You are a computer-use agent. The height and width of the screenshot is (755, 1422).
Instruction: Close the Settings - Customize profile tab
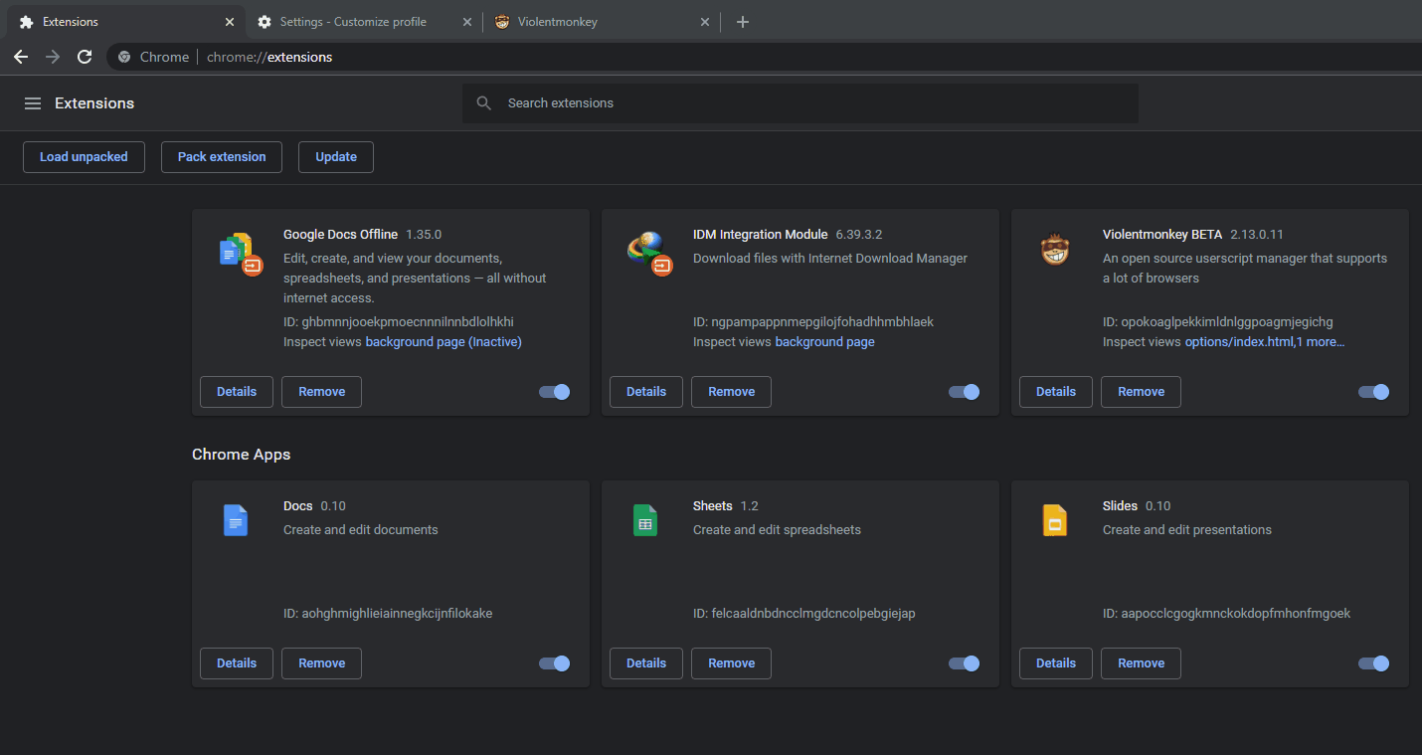tap(467, 22)
